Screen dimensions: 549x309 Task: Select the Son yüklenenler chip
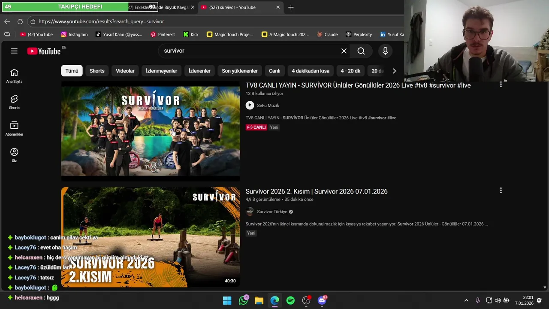click(x=240, y=71)
